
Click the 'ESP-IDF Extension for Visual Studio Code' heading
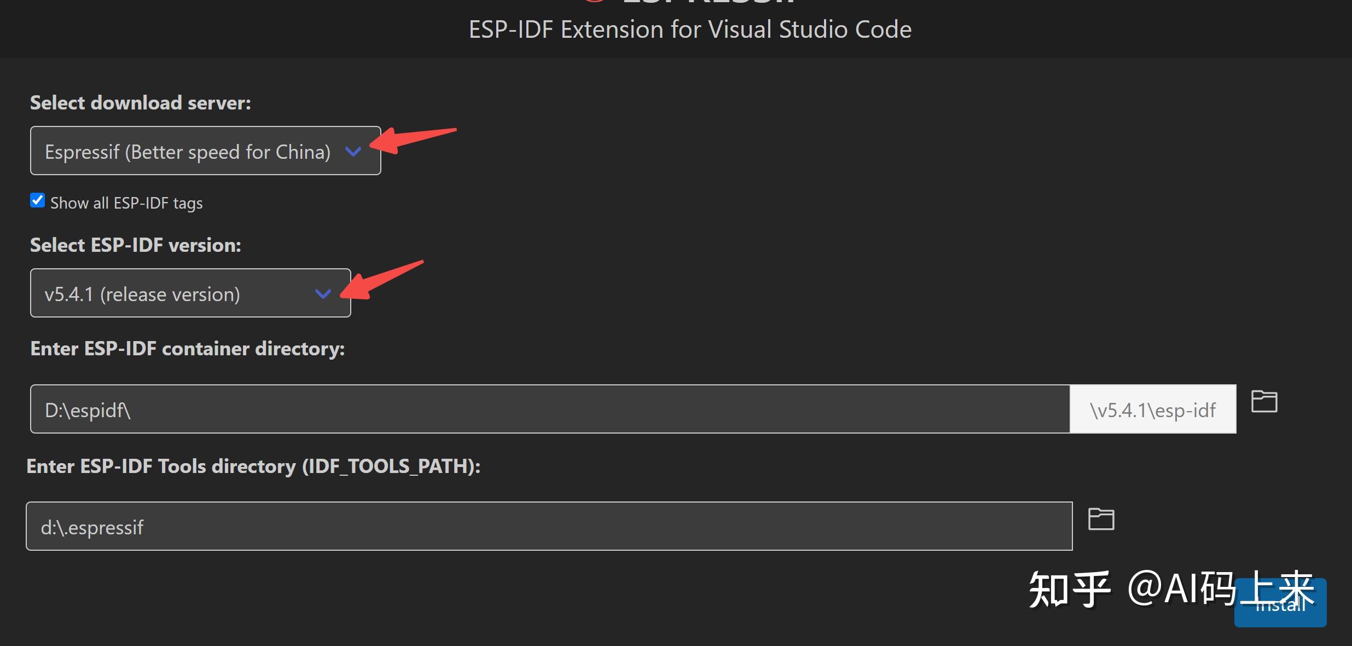pyautogui.click(x=690, y=30)
